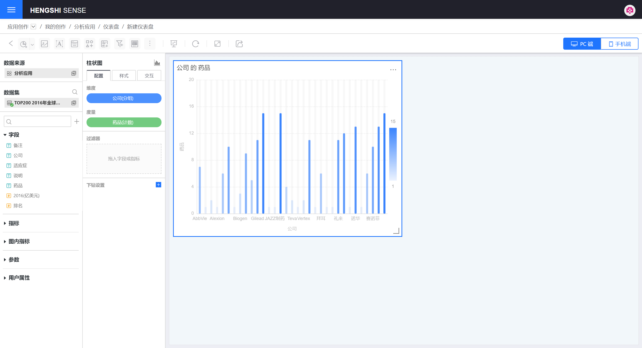The width and height of the screenshot is (642, 348).
Task: Click the 药品(计数) measure pill
Action: 124,123
